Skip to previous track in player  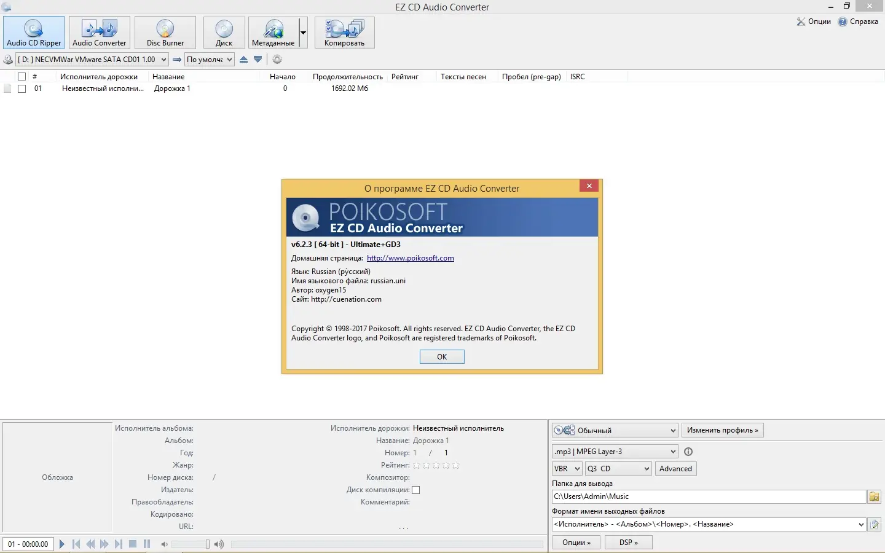point(76,544)
